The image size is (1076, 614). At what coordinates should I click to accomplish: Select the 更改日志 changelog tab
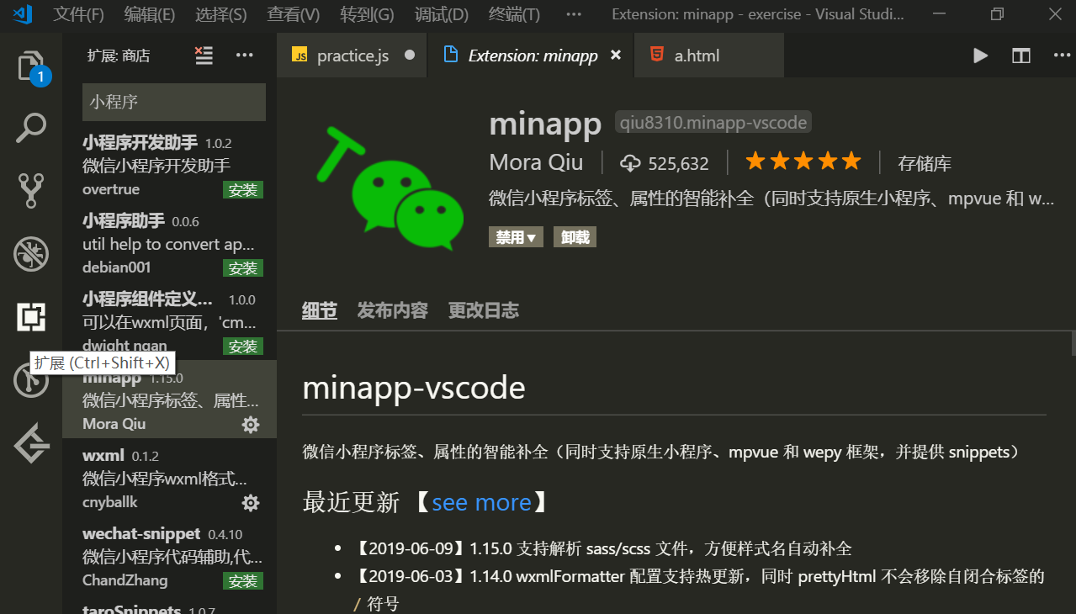484,310
